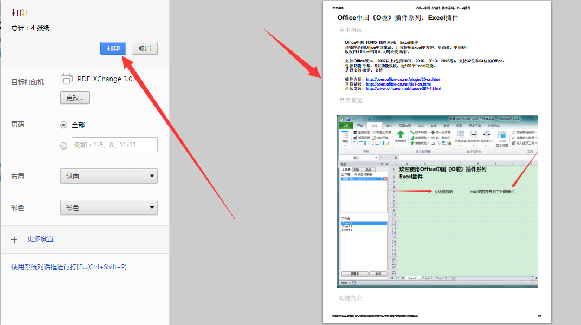
Task: Click the 1/4 page number in the preview footer
Action: 539,316
